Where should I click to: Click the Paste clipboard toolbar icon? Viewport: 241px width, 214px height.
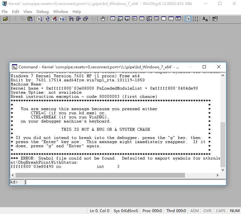click(30, 19)
